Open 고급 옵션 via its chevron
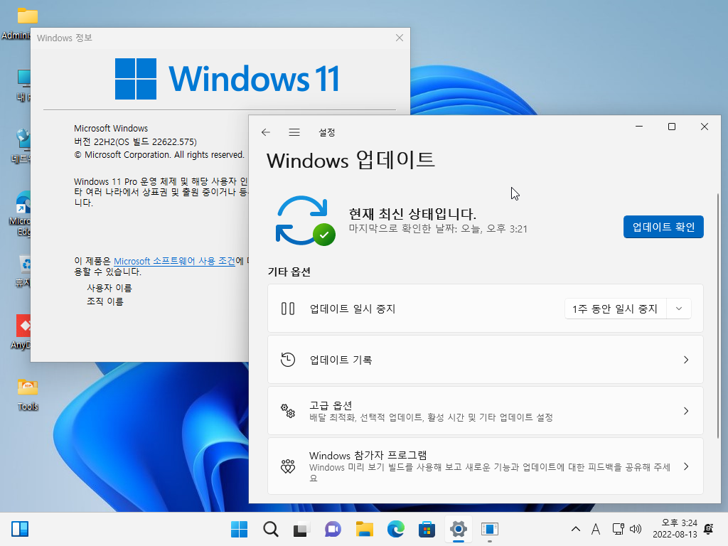Screen dimensions: 728x546 click(x=686, y=411)
